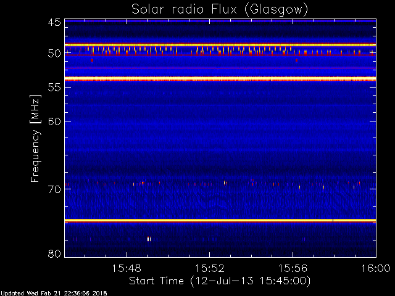Click the 'Start Time (12-Jul-13 15:45:00)' label
Viewport: 395px width, 296px height.
220,281
